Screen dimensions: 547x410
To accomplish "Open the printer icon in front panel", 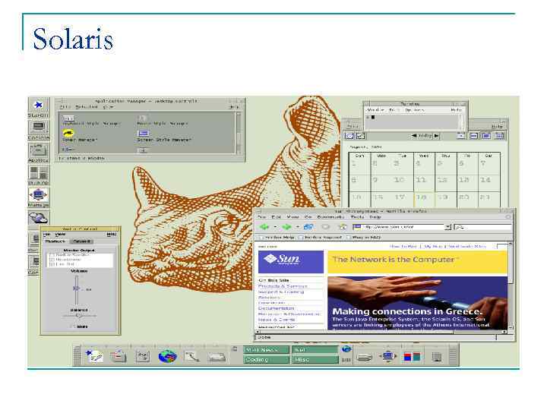I will [365, 358].
